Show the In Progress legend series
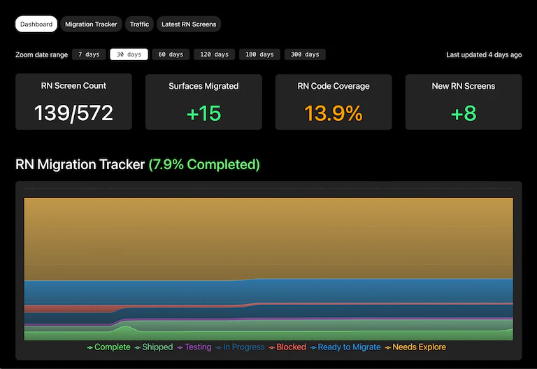Image resolution: width=537 pixels, height=369 pixels. click(241, 347)
